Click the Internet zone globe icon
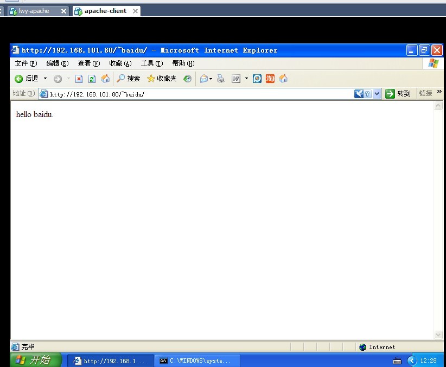446x367 pixels. point(362,347)
